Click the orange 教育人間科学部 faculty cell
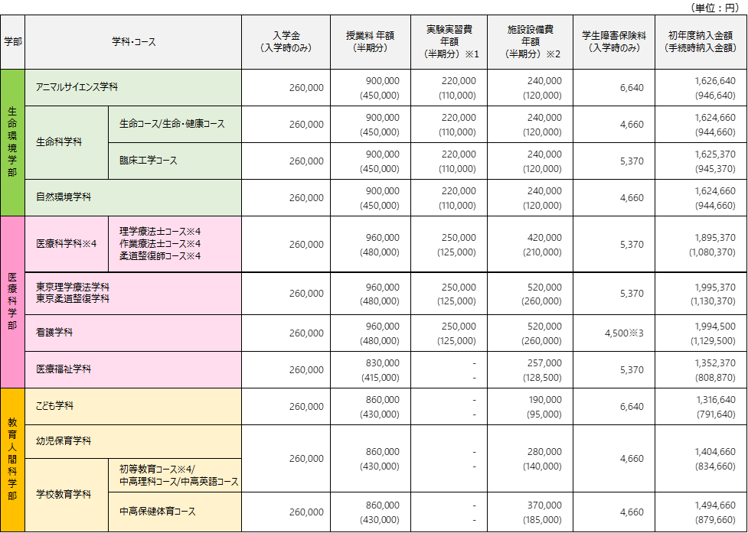 [x=12, y=460]
